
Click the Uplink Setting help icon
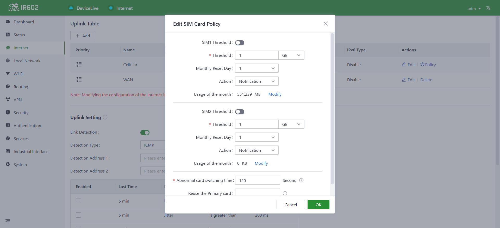[105, 117]
